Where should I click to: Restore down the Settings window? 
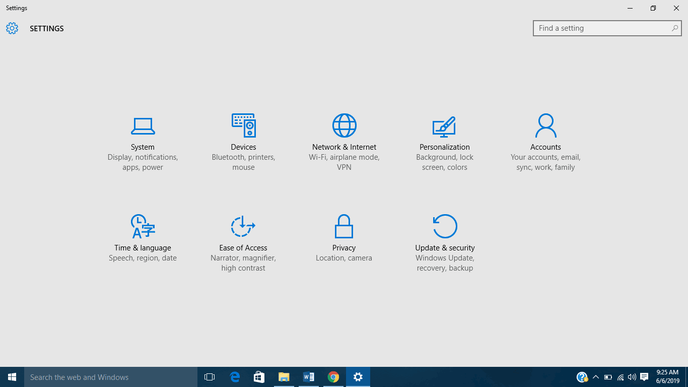point(653,8)
